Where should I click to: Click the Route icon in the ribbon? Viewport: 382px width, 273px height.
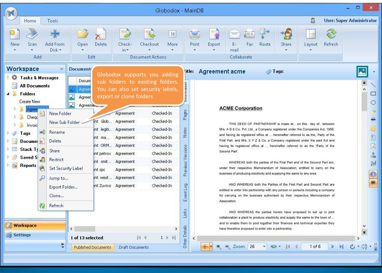(x=265, y=34)
